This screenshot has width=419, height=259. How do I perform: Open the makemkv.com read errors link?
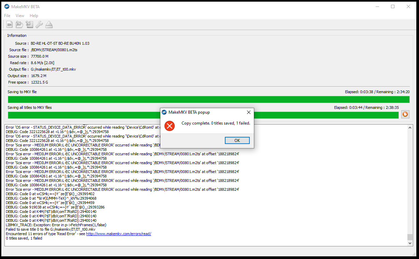tap(118, 234)
